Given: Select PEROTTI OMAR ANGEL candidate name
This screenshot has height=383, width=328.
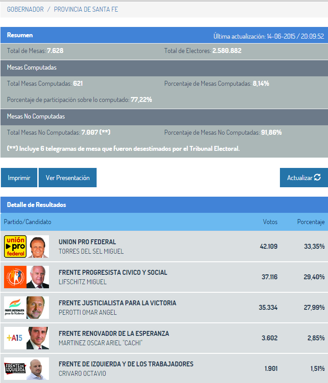Looking at the screenshot, I should coord(88,313).
